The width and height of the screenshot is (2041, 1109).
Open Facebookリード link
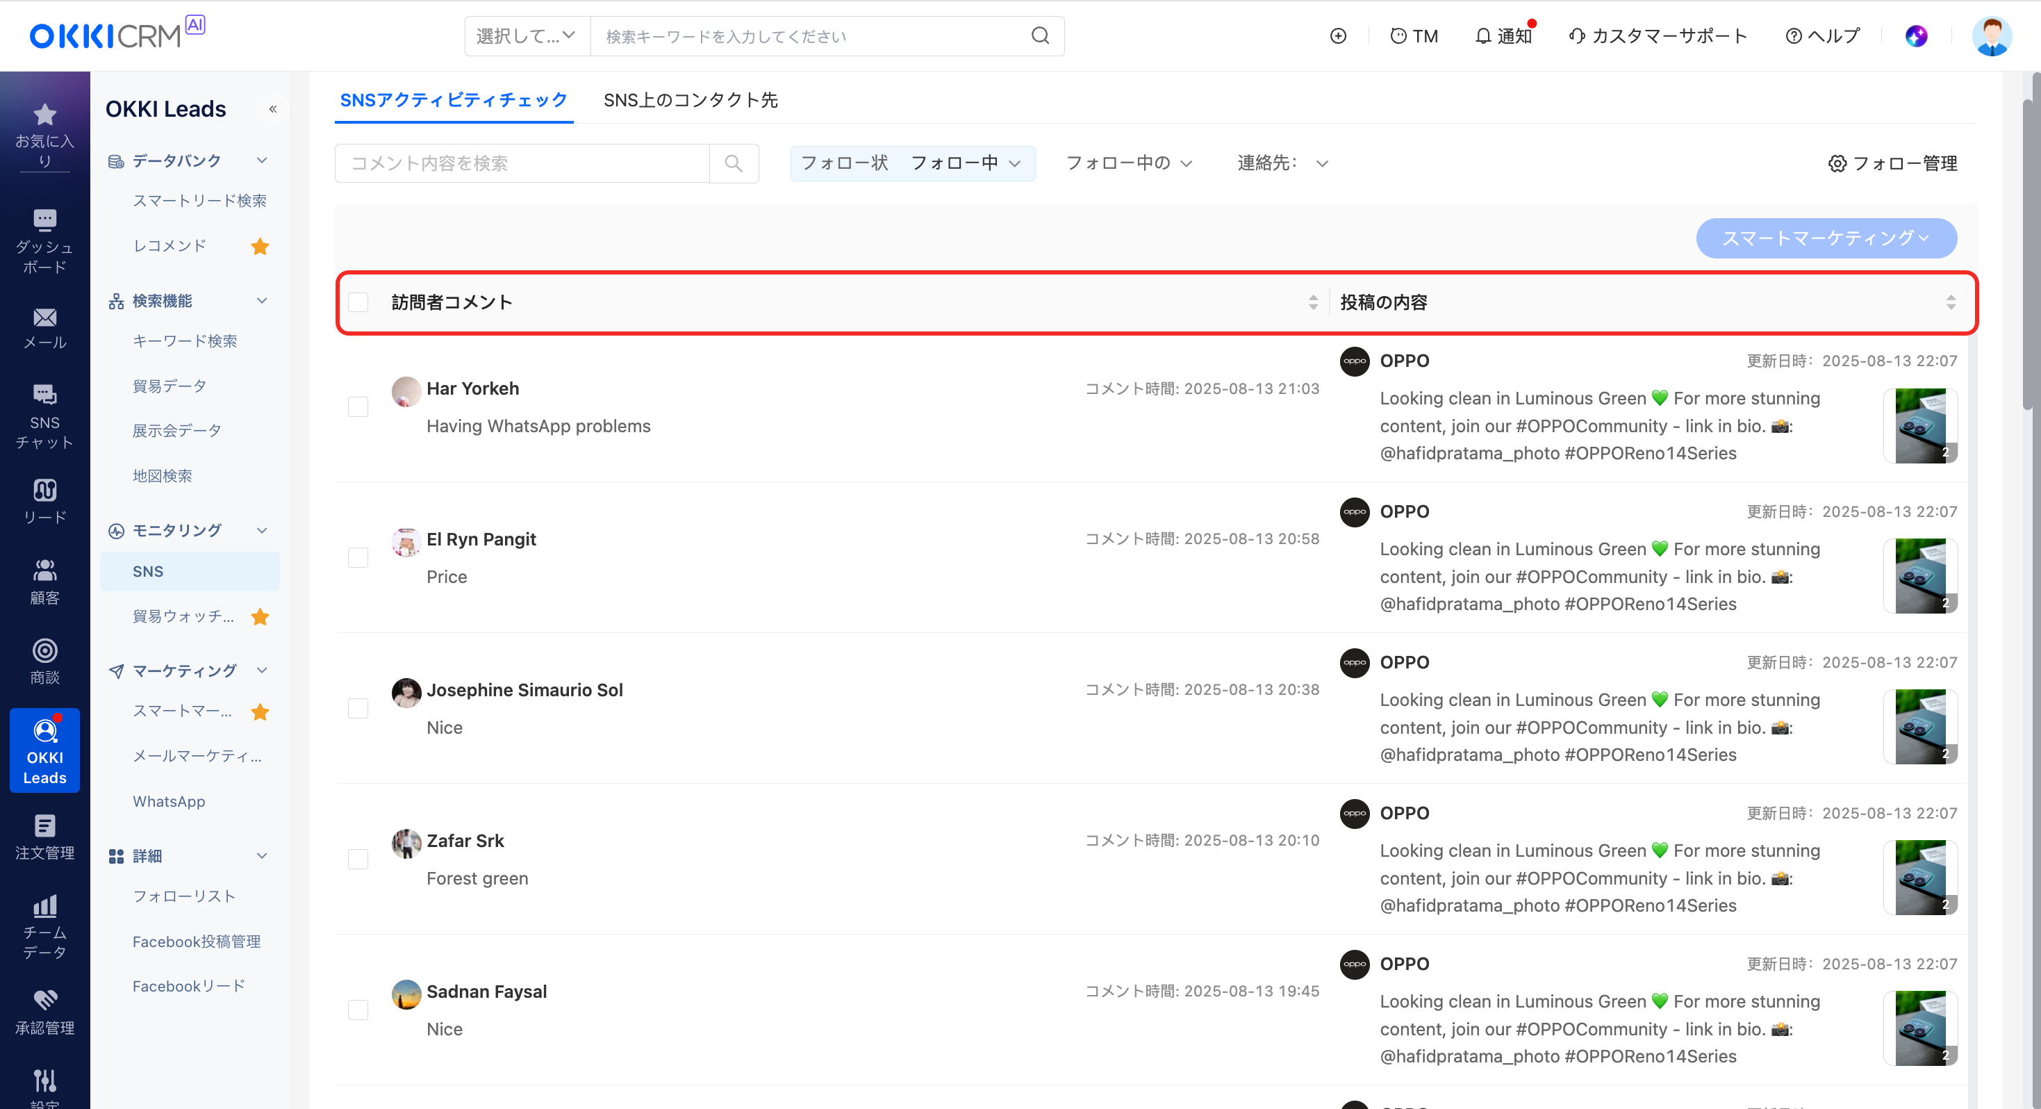[188, 986]
